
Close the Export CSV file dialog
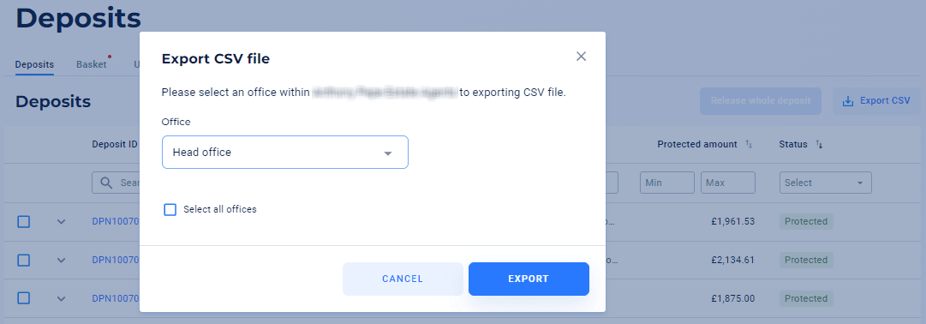point(581,57)
